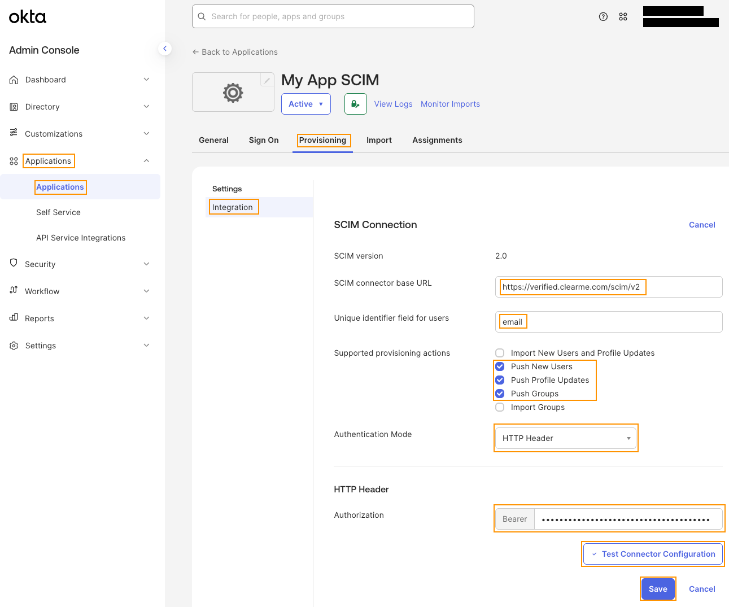Click Test Connector Configuration button
Screen dimensions: 729x607
click(x=653, y=554)
